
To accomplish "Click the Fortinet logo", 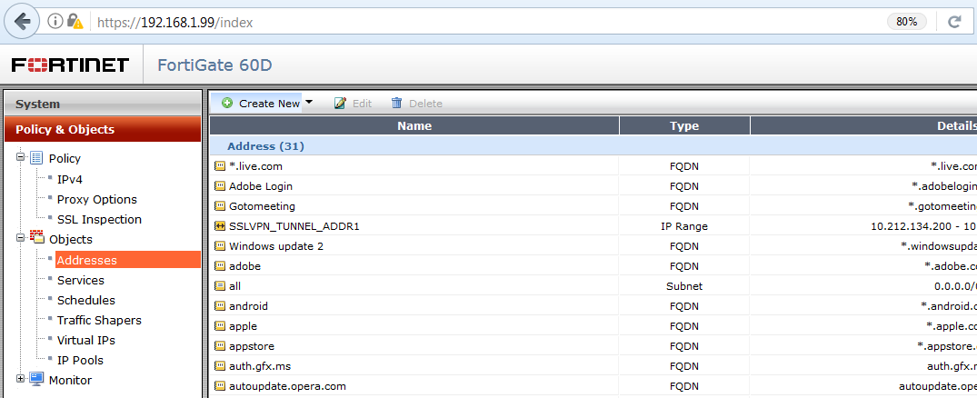I will (70, 65).
